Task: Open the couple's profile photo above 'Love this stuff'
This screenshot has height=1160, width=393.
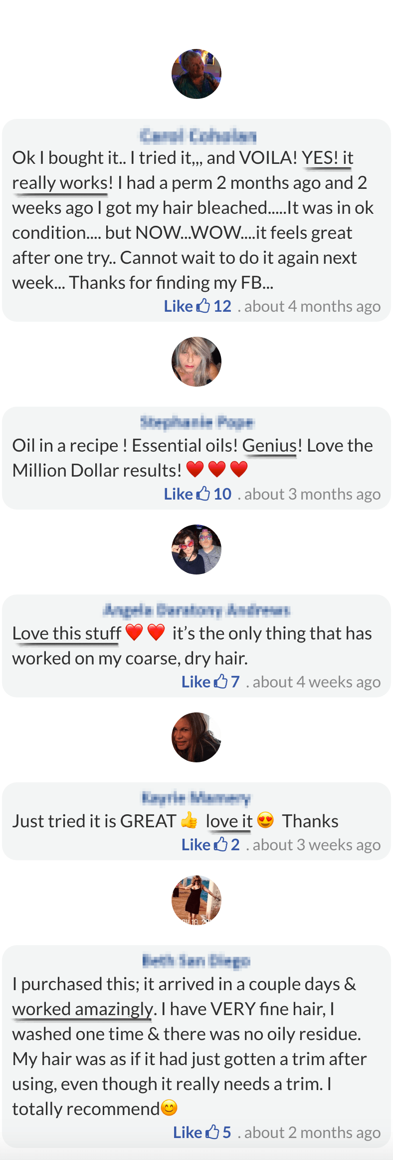Action: coord(196,550)
